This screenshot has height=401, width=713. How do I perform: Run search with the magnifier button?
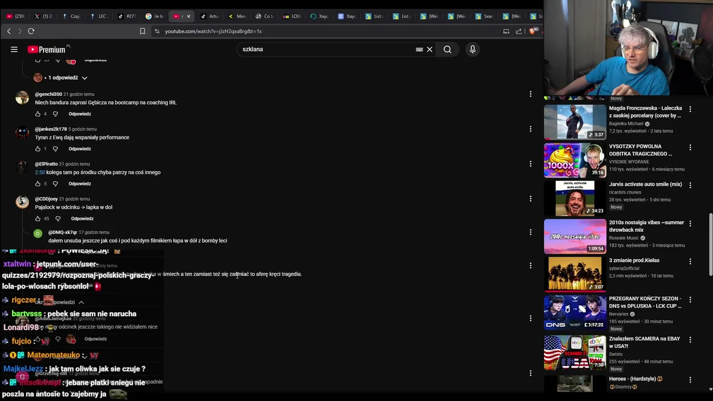(447, 50)
